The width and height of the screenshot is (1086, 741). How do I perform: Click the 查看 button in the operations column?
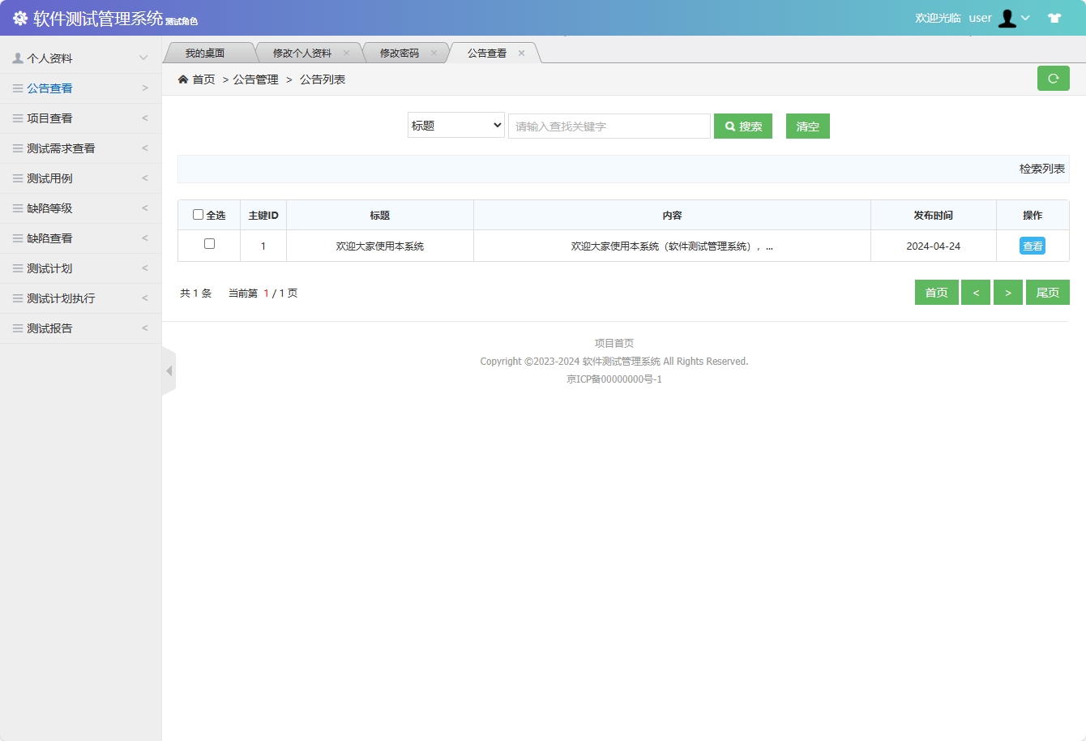1032,245
